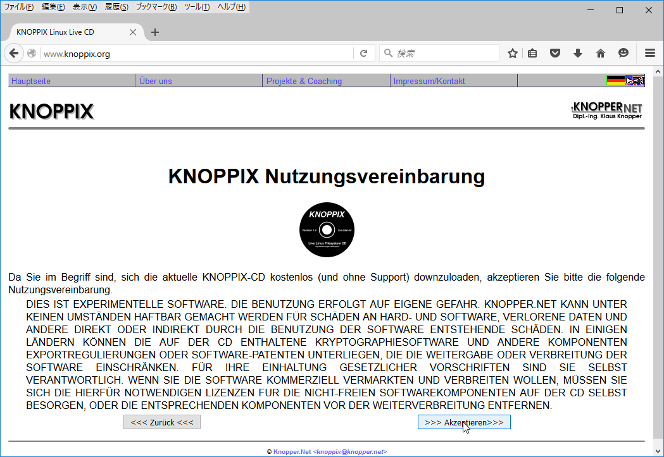This screenshot has height=457, width=664.
Task: Click the KNOPPER.NET logo
Action: (607, 111)
